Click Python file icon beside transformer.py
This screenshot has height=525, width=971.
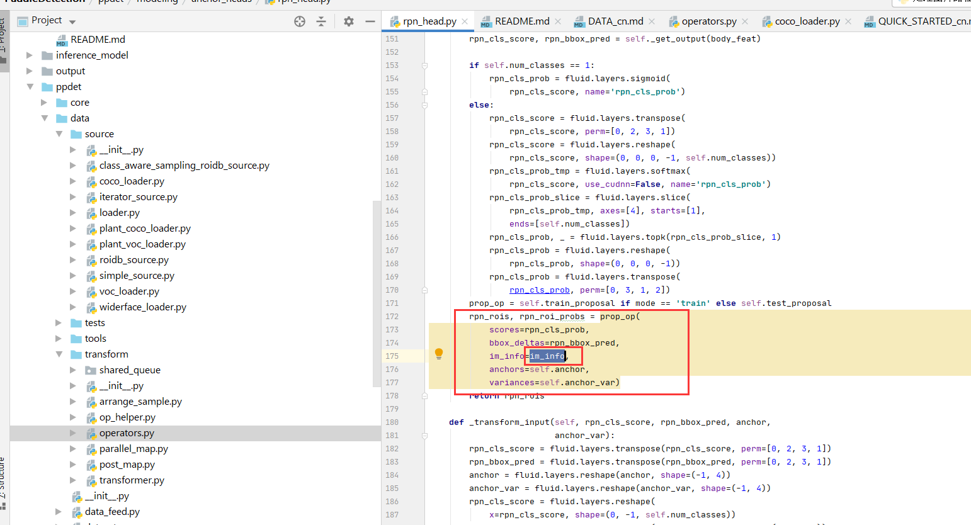91,480
